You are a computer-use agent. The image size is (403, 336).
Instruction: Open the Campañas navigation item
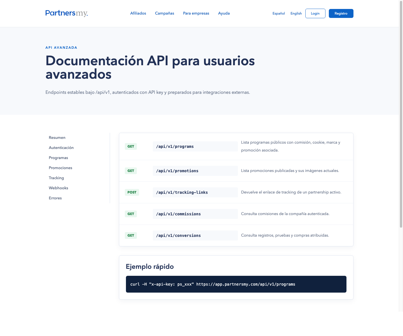[165, 13]
